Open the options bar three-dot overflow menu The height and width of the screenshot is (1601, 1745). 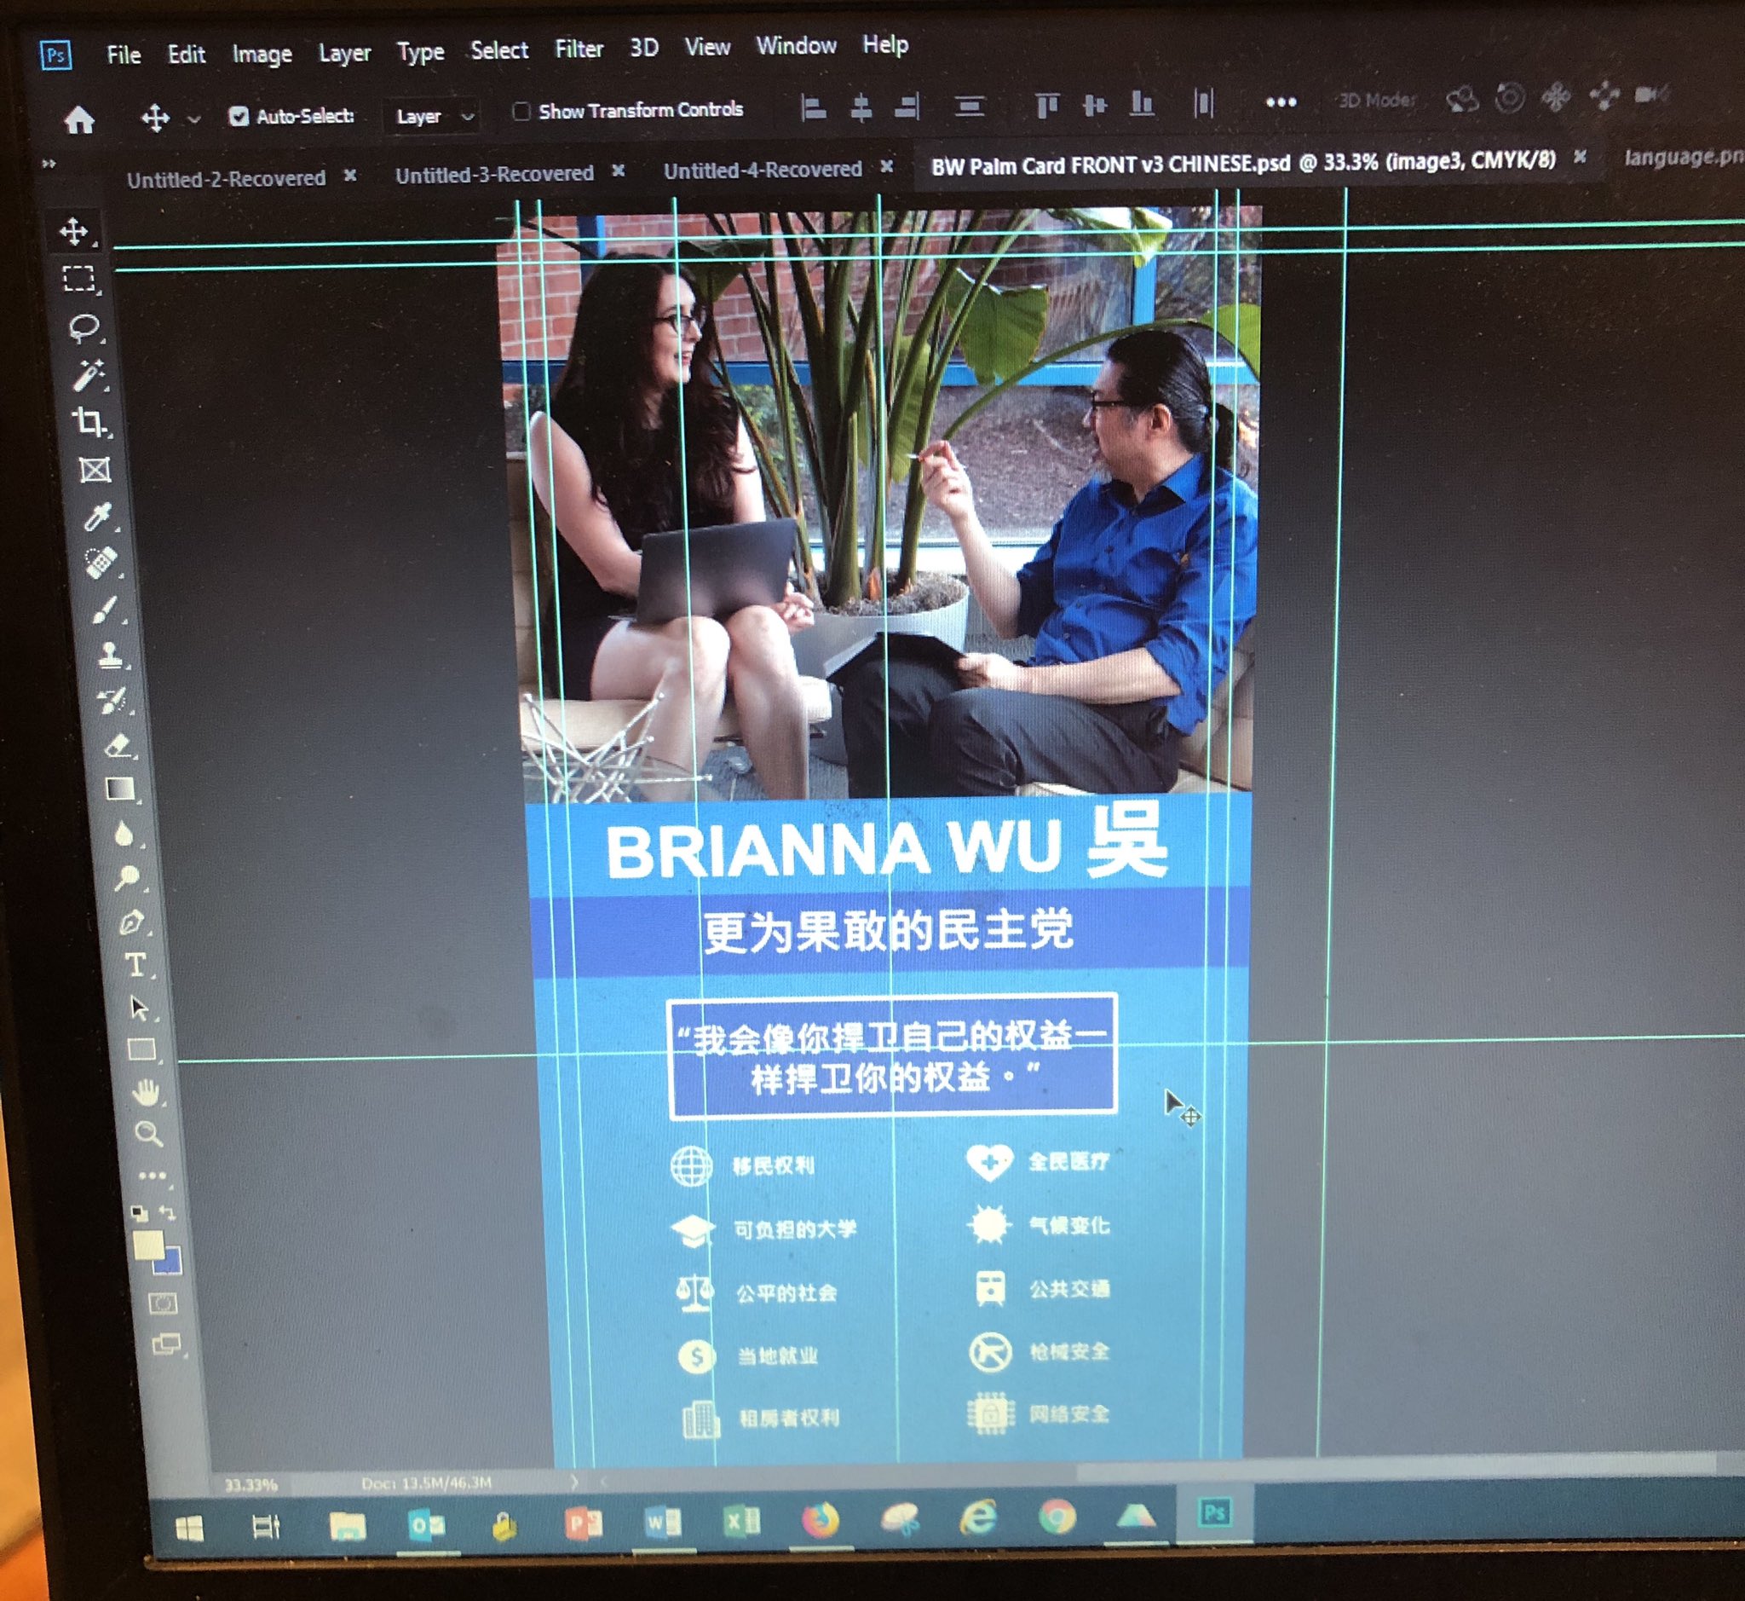pos(1281,102)
